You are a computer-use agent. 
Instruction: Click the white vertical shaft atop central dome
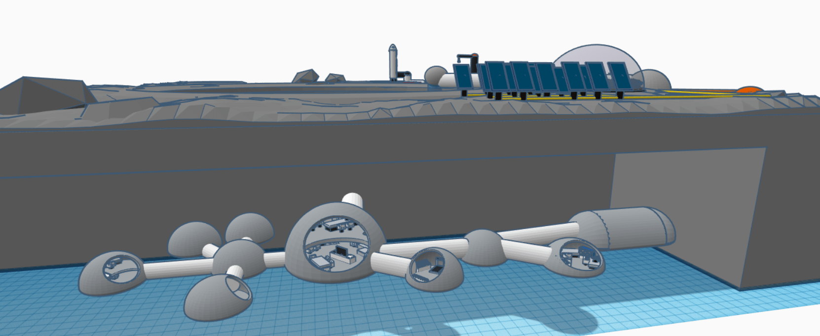point(353,199)
